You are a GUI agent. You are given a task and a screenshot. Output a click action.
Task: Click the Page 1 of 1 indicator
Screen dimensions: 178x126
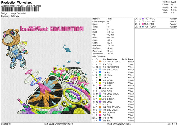172,124
